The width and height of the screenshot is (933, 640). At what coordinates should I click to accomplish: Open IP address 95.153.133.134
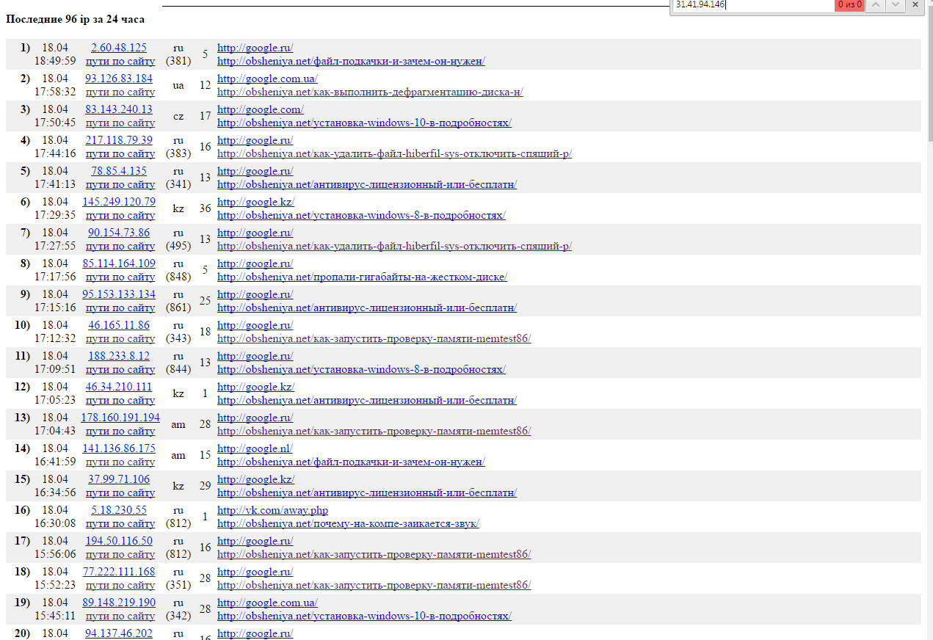pos(119,294)
